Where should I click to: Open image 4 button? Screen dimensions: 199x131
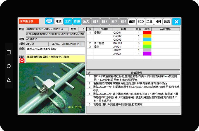point(123,22)
